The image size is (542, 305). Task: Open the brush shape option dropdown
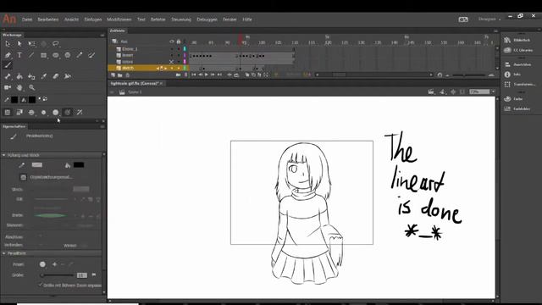pyautogui.click(x=56, y=113)
